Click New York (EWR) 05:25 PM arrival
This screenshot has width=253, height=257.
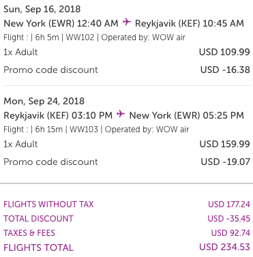(187, 115)
